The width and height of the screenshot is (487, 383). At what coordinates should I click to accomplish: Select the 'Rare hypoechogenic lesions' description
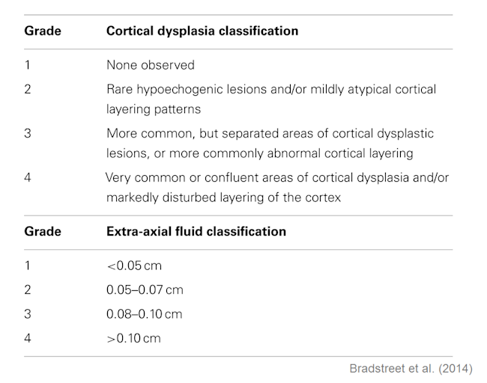coord(271,99)
